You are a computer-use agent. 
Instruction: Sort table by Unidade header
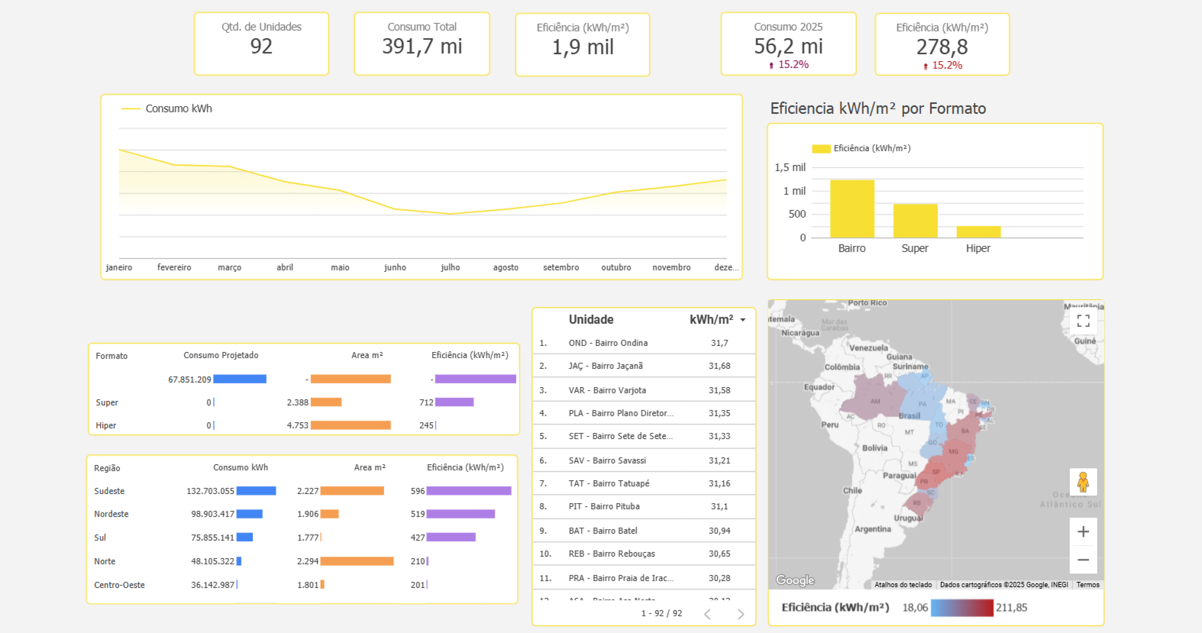[x=591, y=320]
